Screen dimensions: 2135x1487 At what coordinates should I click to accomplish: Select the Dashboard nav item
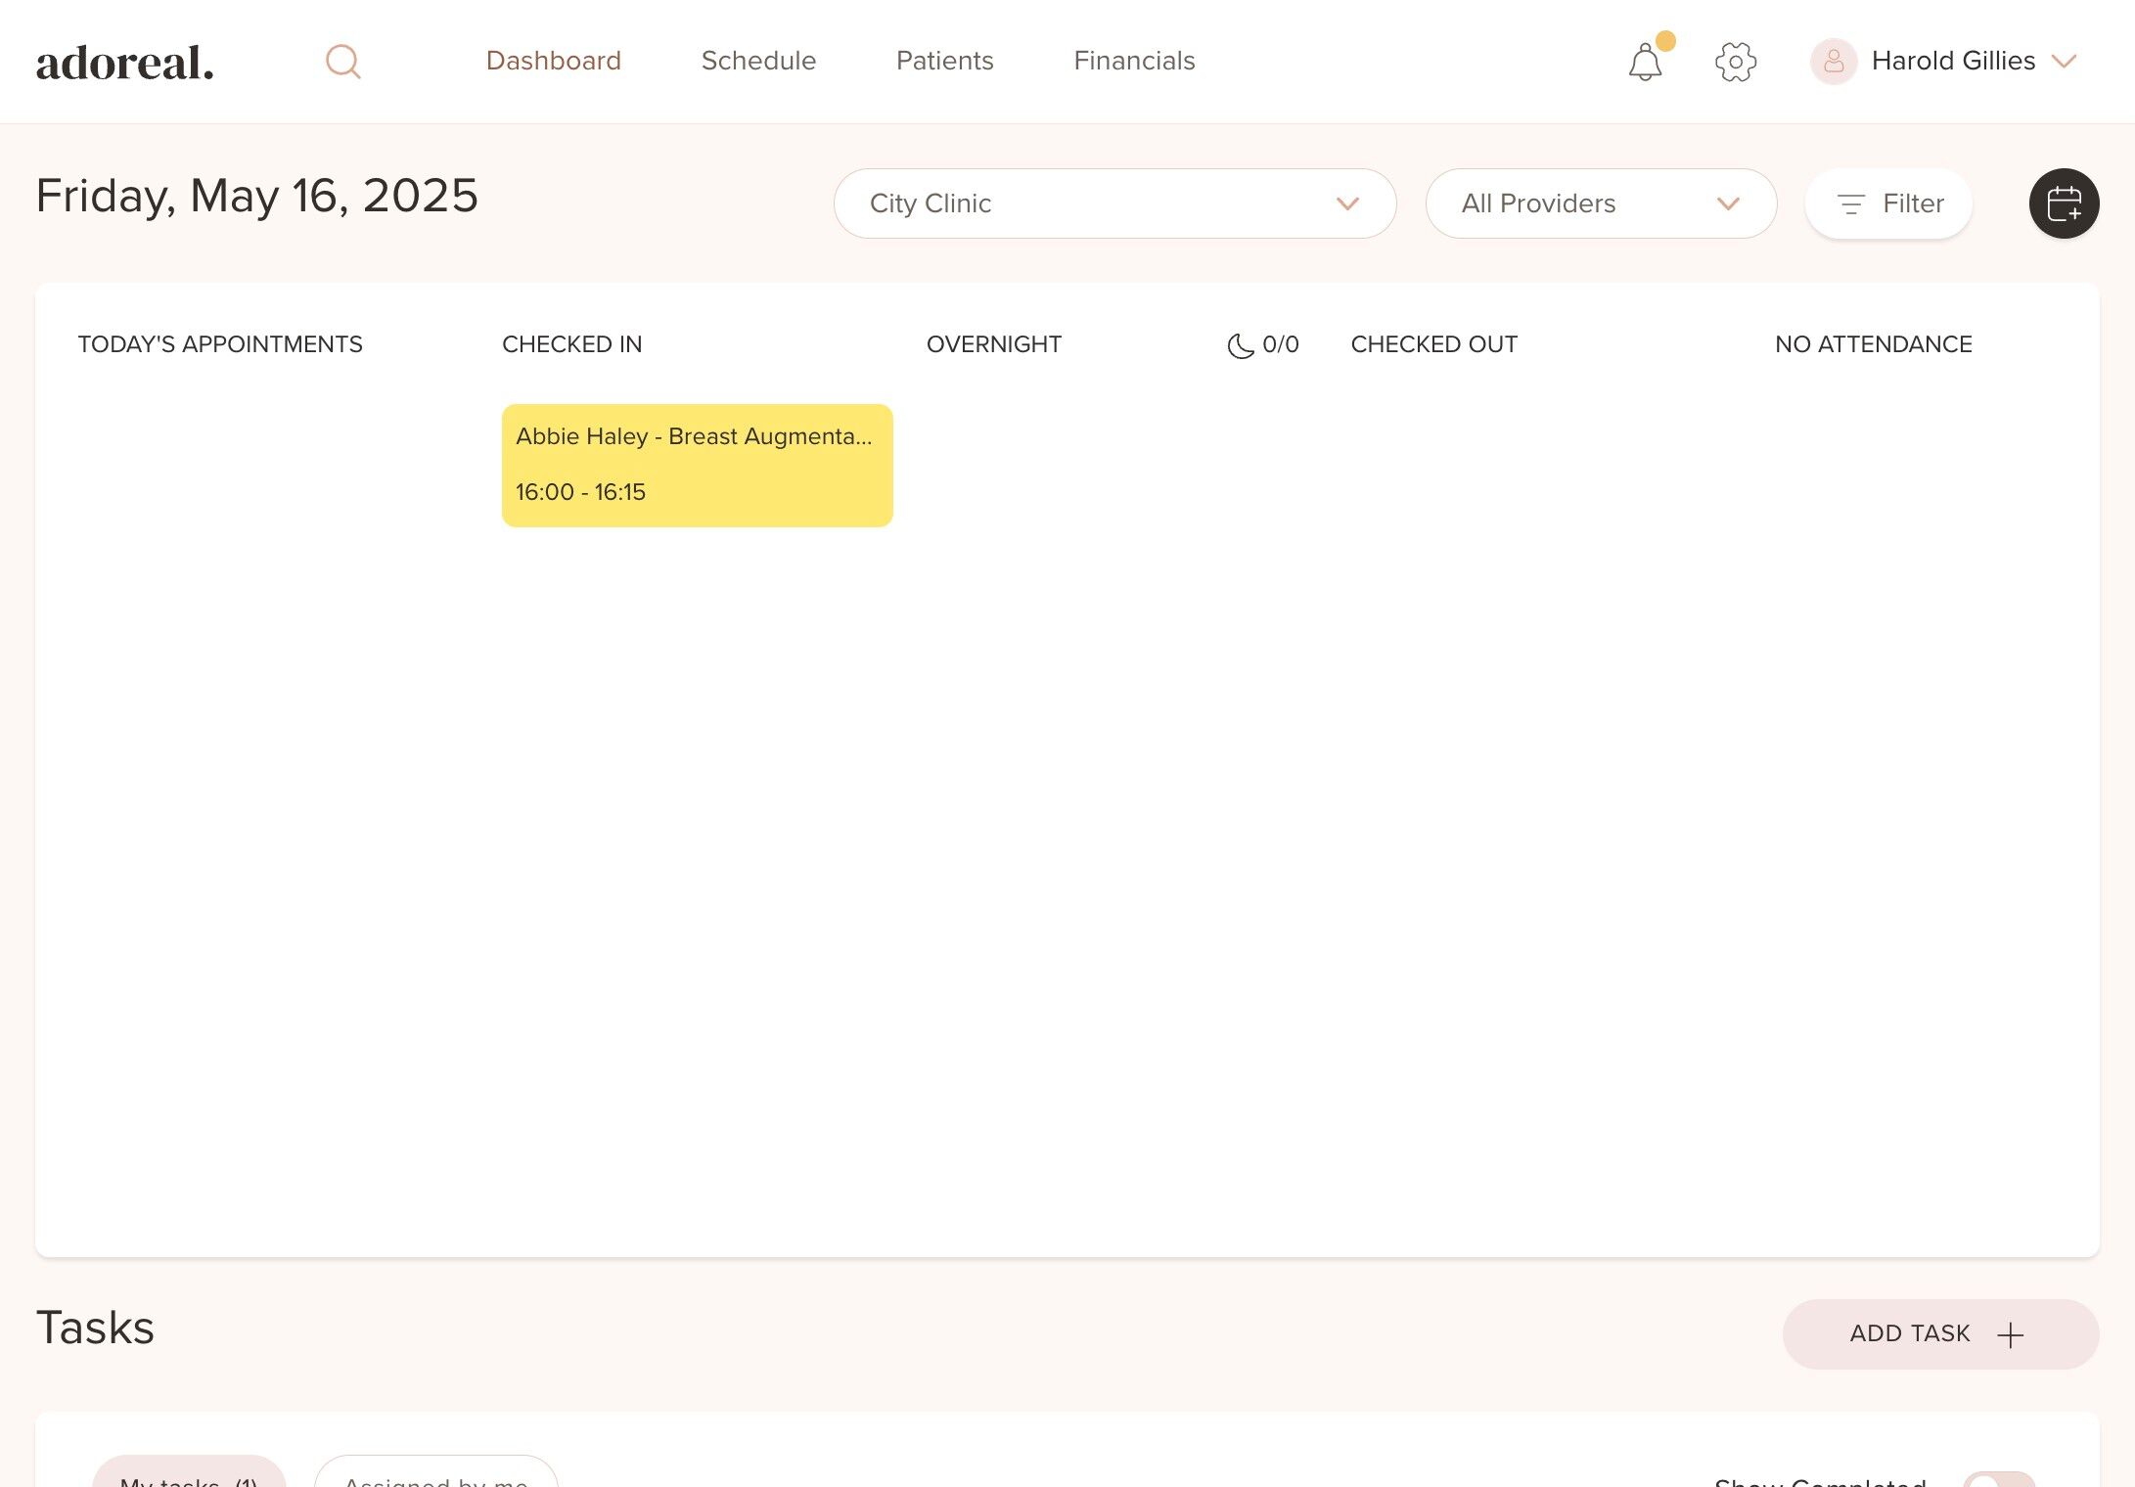click(x=553, y=61)
